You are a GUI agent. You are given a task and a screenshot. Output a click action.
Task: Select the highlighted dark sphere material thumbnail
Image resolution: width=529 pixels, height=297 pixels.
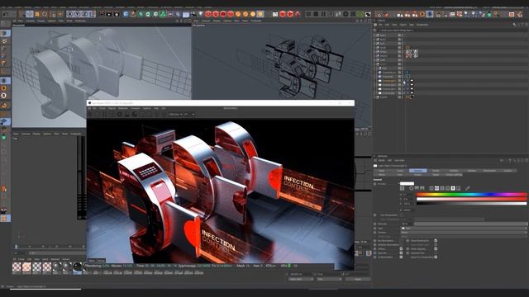(77, 267)
